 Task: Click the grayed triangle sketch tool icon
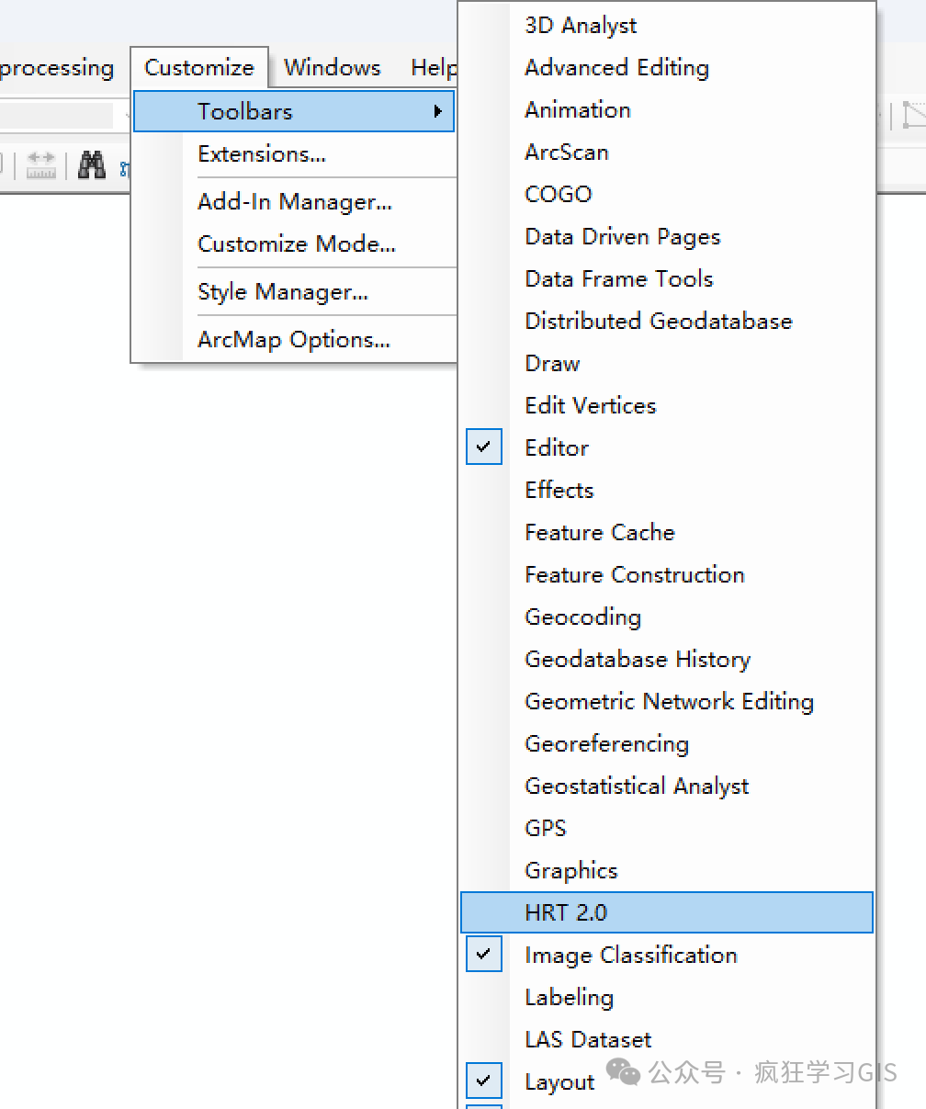(x=913, y=115)
